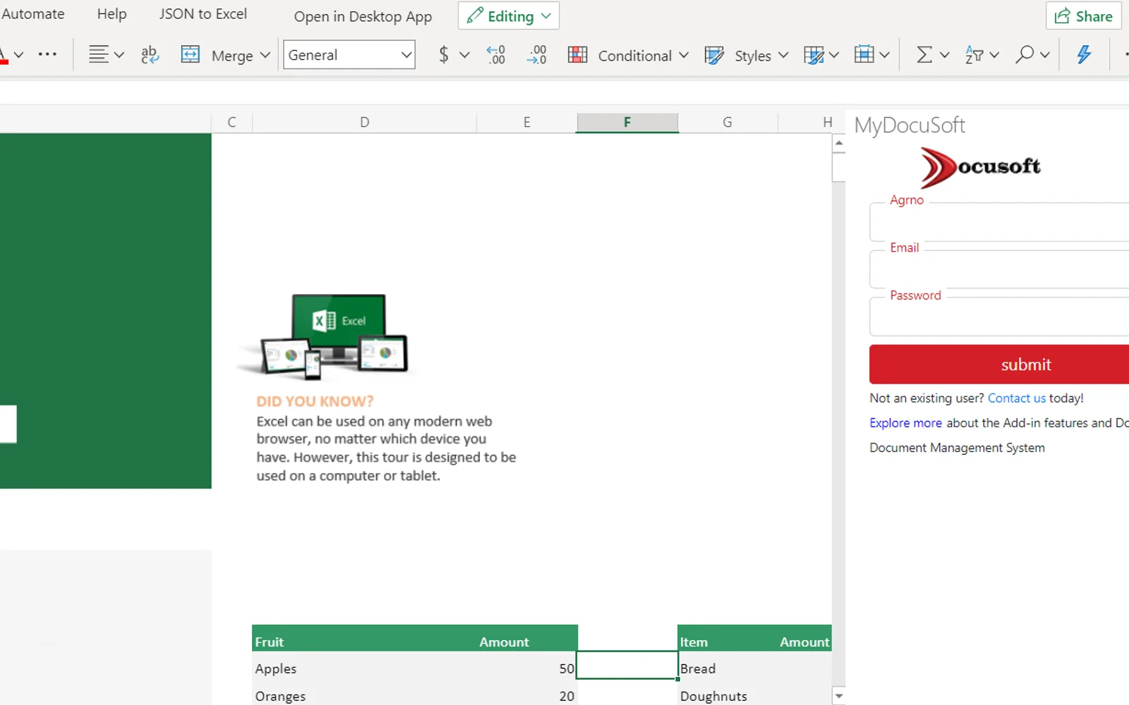This screenshot has height=705, width=1129.
Task: Click Open in Desktop App
Action: (363, 17)
